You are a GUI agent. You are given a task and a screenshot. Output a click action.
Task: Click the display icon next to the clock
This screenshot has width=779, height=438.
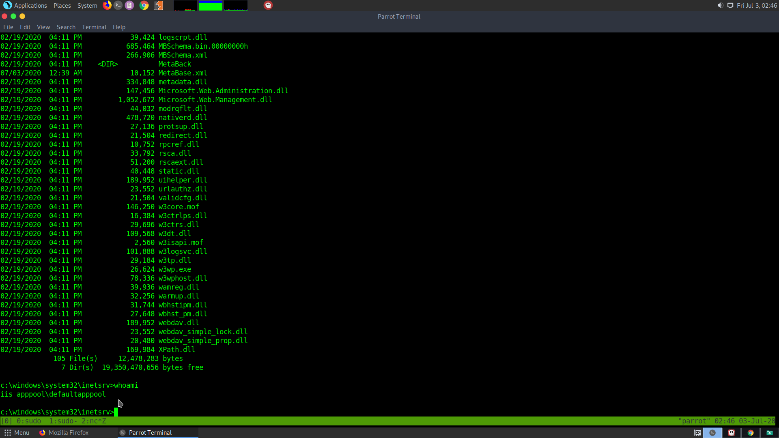pos(730,5)
